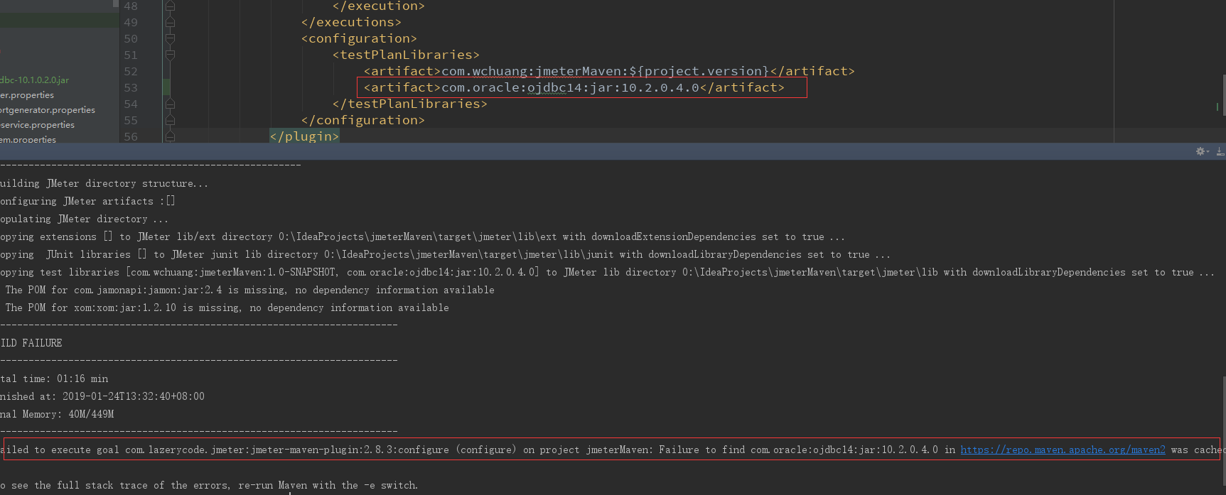
Task: Click the 'Copying test libraries' console line
Action: pyautogui.click(x=608, y=272)
